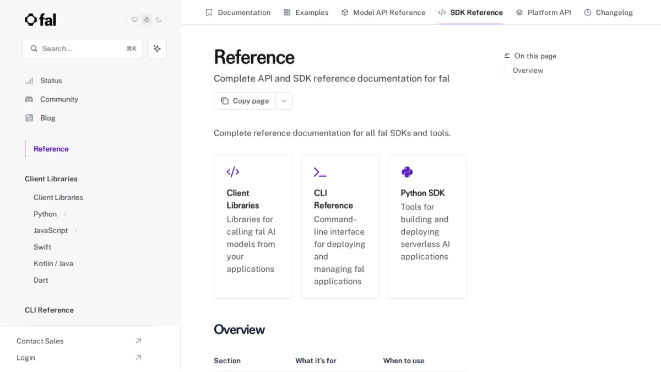Open the Copy page dropdown arrow
Image resolution: width=661 pixels, height=372 pixels.
click(x=284, y=101)
